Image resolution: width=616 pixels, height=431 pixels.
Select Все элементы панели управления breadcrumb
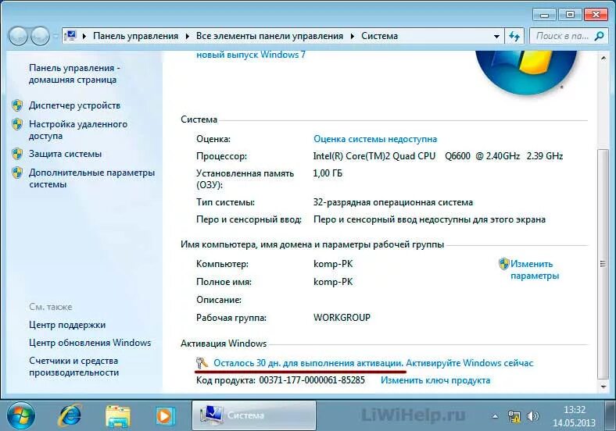[x=270, y=36]
